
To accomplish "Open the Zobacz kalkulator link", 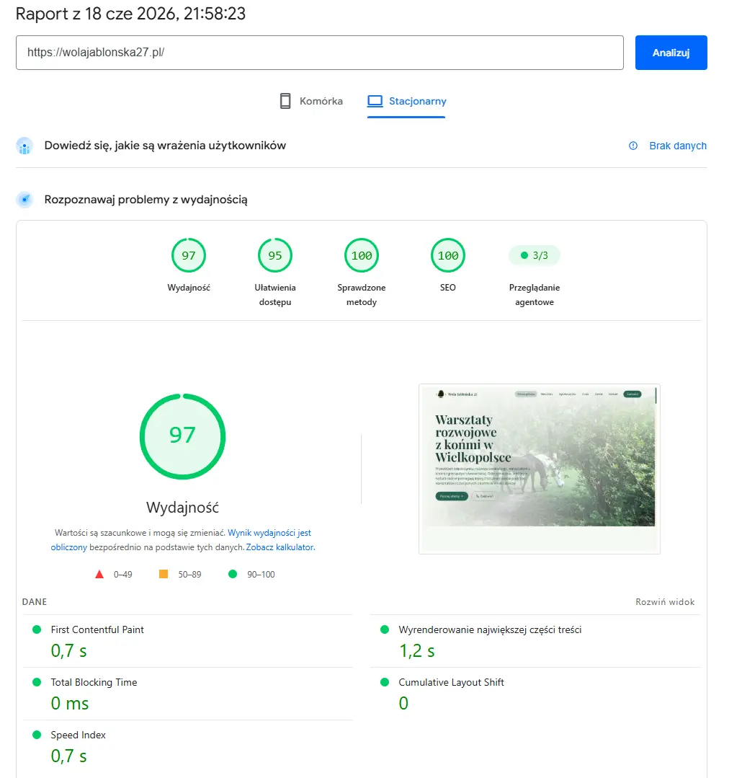I will (x=280, y=547).
